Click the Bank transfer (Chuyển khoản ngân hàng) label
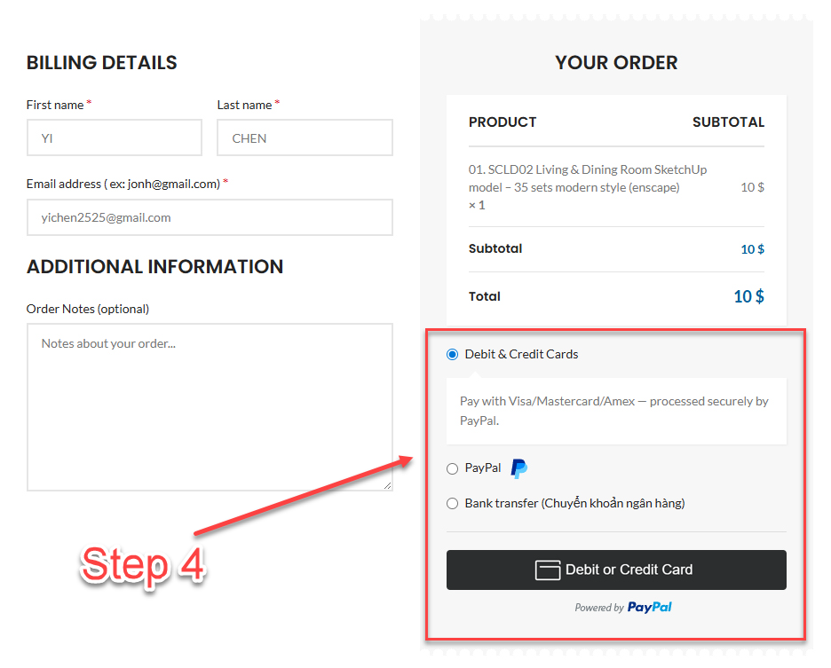 click(575, 503)
